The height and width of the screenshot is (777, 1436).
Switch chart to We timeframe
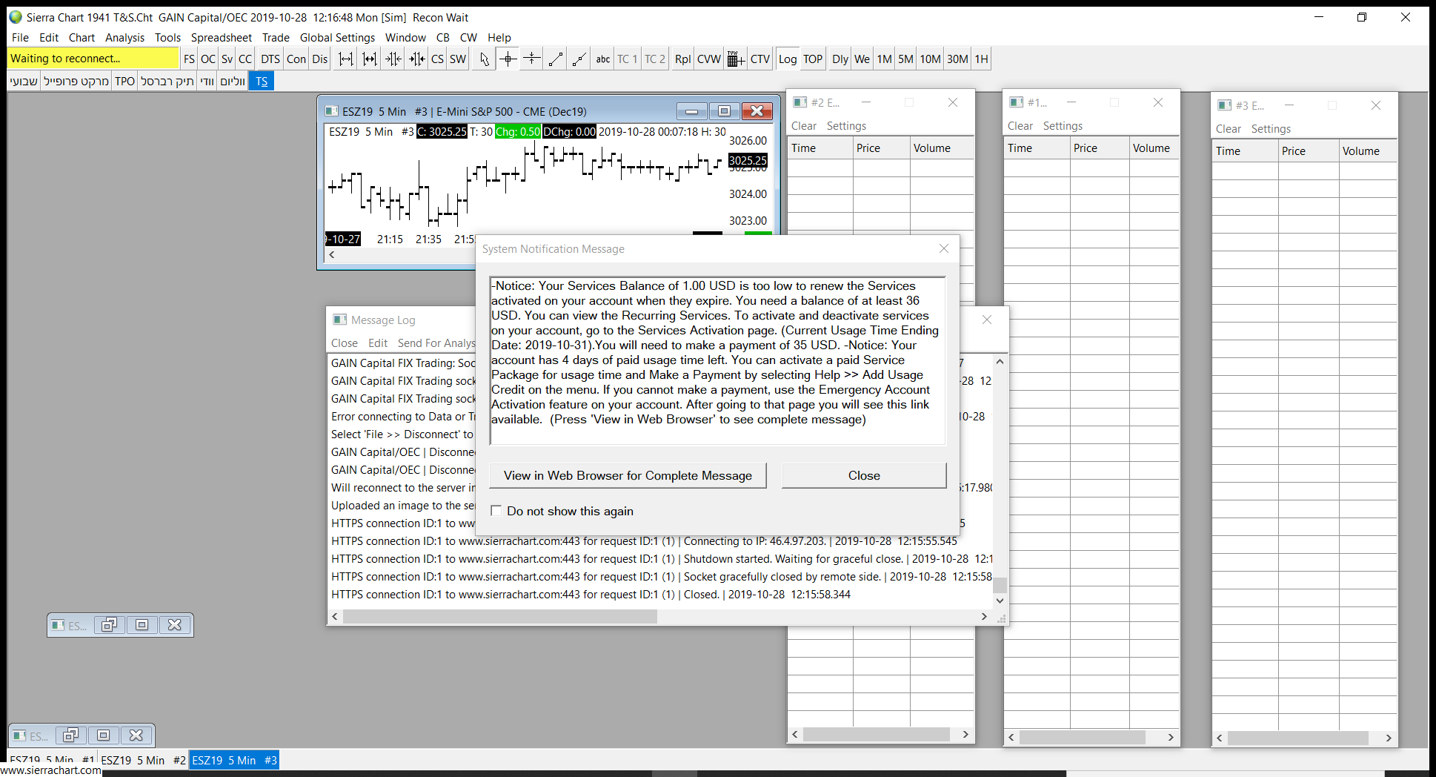tap(862, 59)
